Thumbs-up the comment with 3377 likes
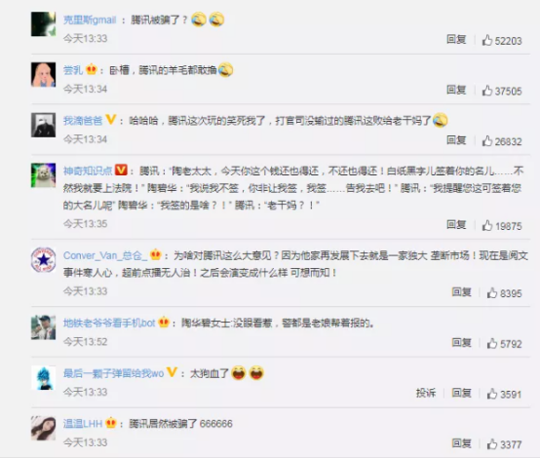This screenshot has width=540, height=458. click(x=492, y=444)
